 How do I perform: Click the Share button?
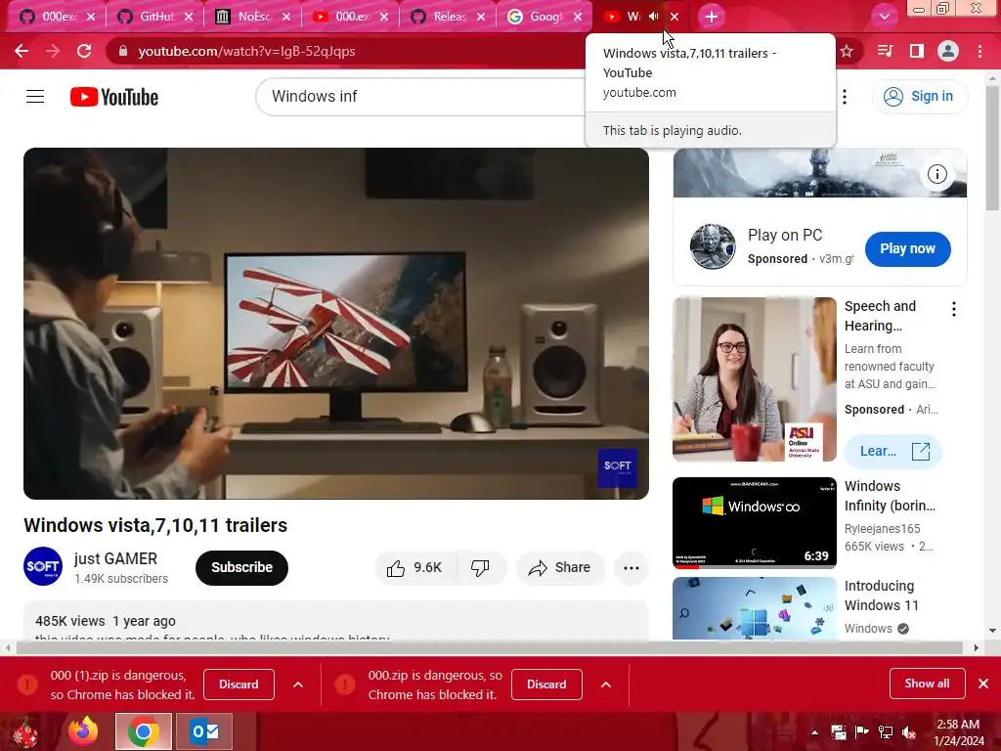tap(560, 568)
